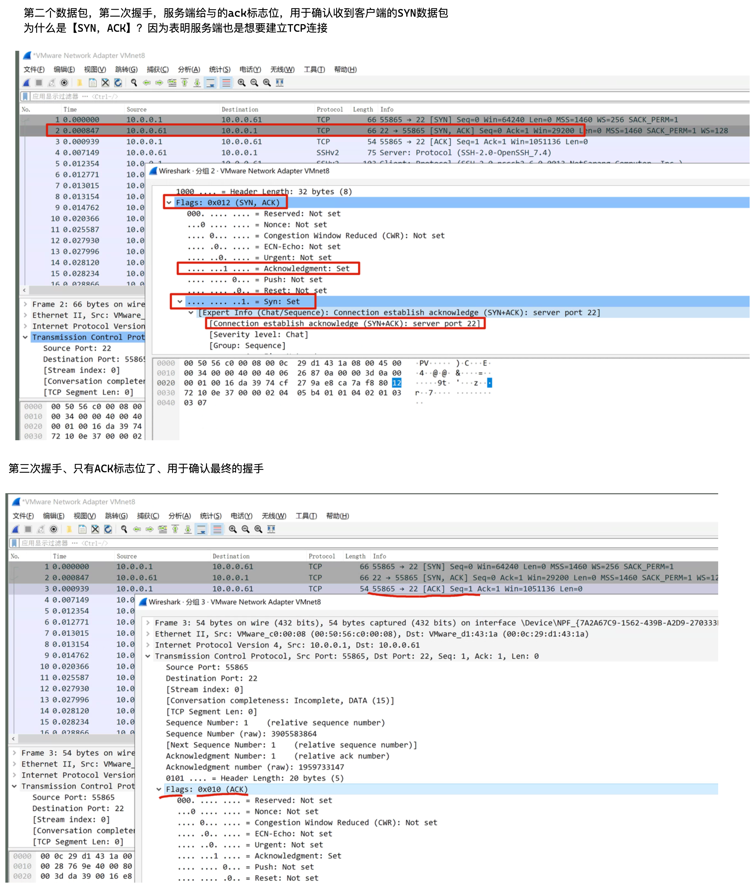Click the find packet magnifier icon in the upper toolbar
Viewport: 755px width, 888px height.
tap(134, 83)
